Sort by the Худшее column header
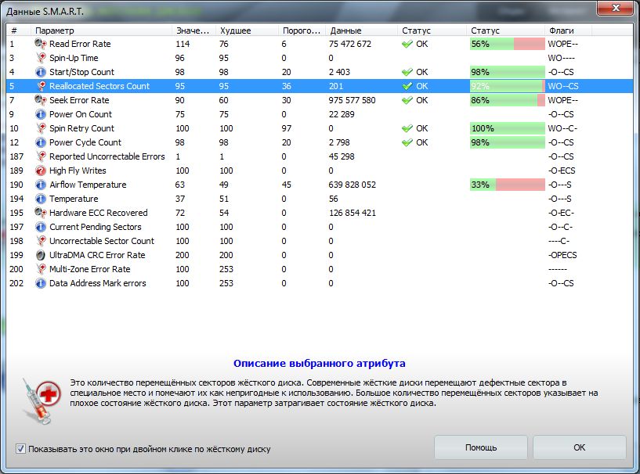 248,31
